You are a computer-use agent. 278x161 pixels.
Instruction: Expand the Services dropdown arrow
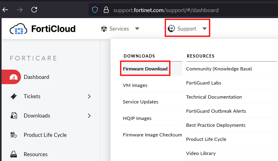(x=137, y=29)
